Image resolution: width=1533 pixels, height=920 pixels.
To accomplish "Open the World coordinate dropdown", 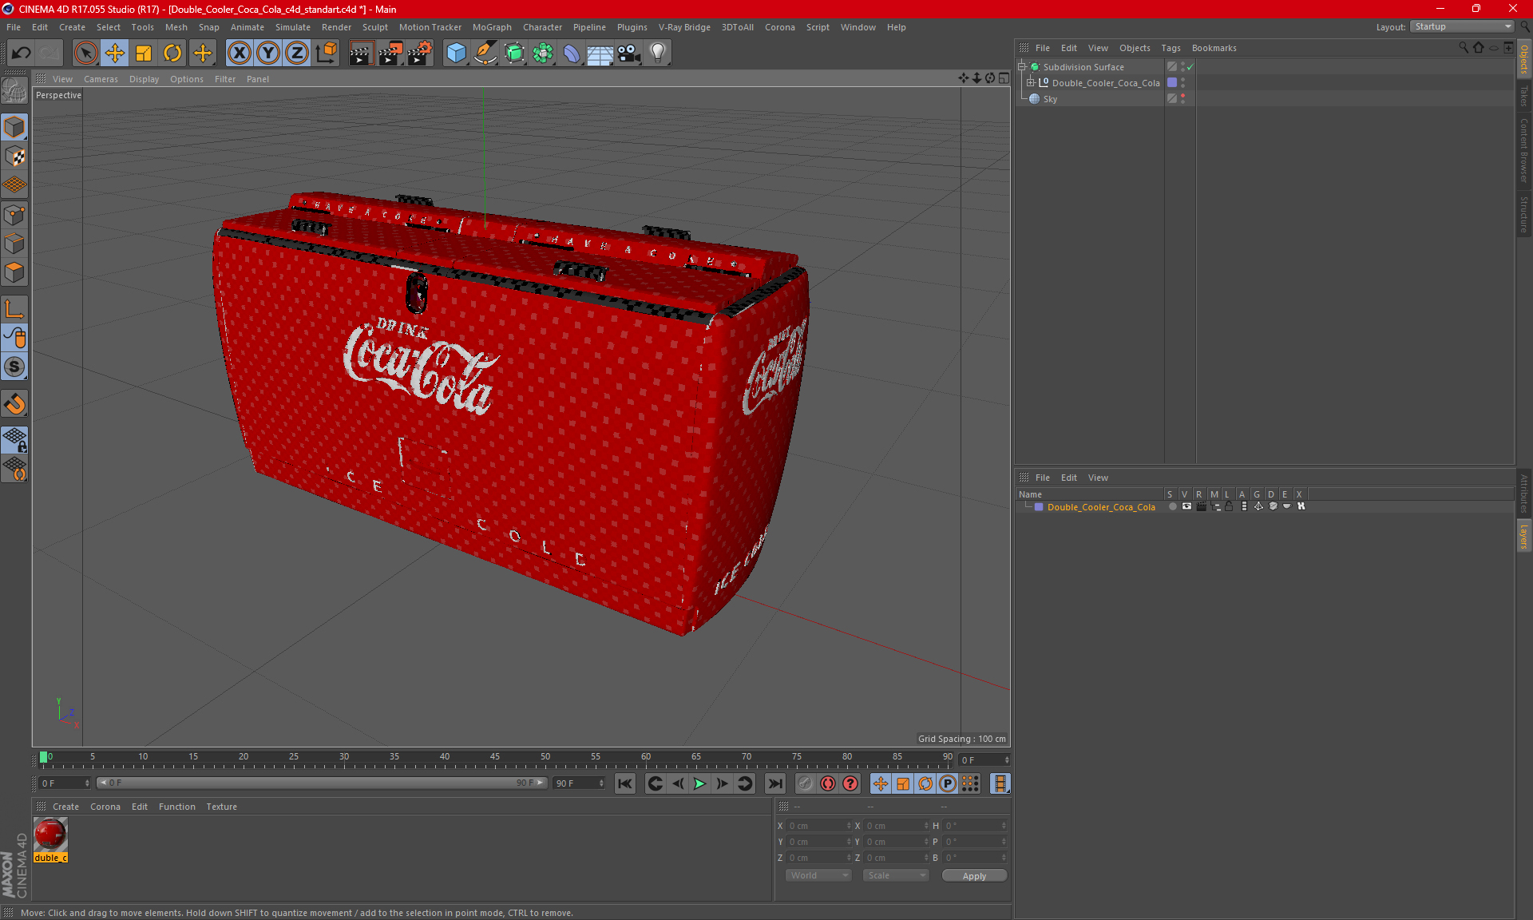I will click(818, 875).
